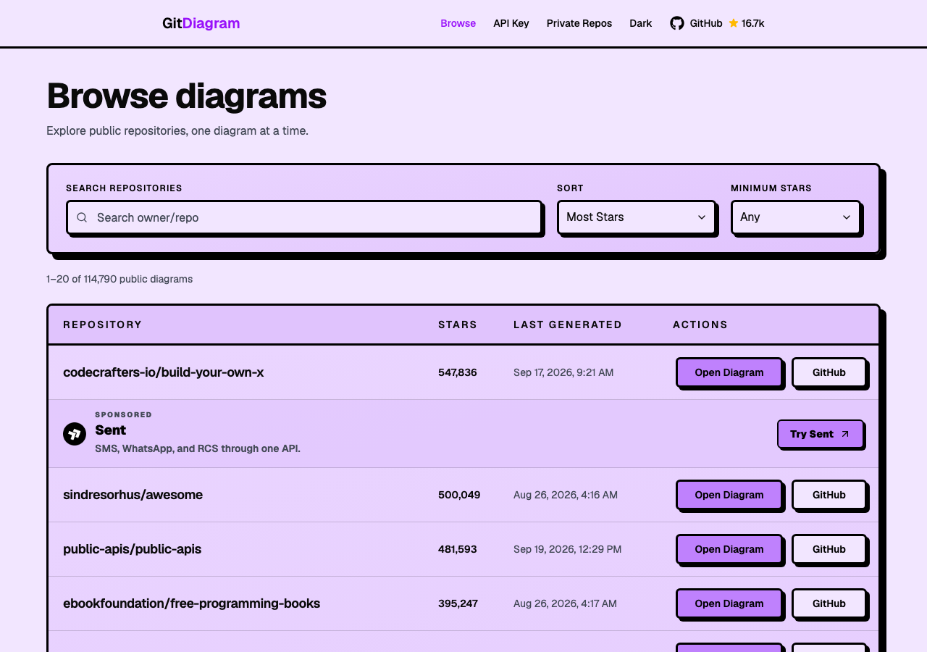
Task: Open GitHub for ebookfoundation/free-programming-books
Action: point(829,603)
